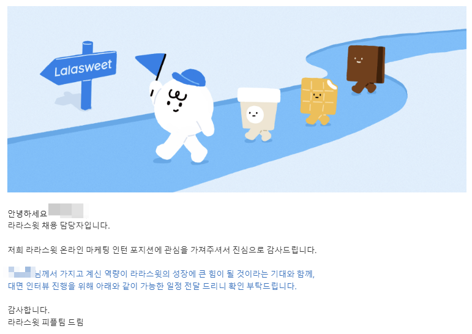Click the blurred name before 님께서
This screenshot has height=334, width=472.
click(21, 272)
